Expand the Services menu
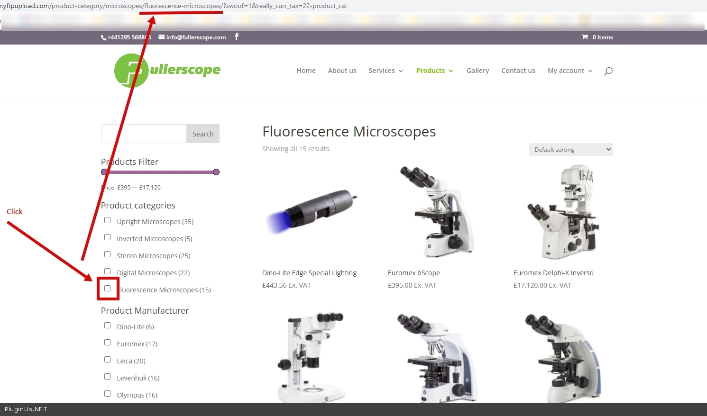The width and height of the screenshot is (707, 416). (386, 71)
